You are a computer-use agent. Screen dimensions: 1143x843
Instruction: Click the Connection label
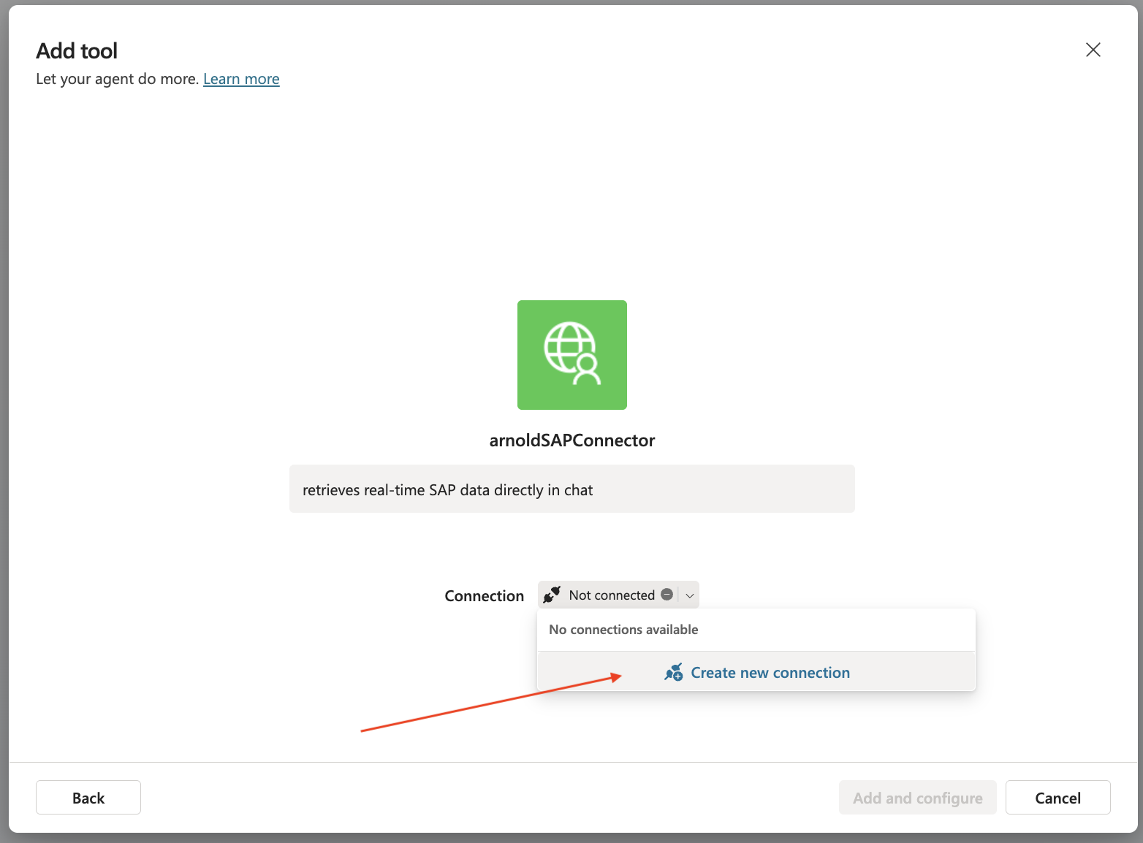click(485, 596)
